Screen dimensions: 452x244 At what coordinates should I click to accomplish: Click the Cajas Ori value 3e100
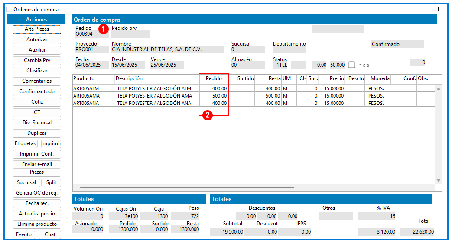pyautogui.click(x=124, y=216)
